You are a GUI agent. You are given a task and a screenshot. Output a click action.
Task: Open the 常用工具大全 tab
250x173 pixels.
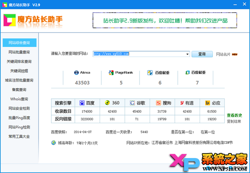click(x=19, y=136)
